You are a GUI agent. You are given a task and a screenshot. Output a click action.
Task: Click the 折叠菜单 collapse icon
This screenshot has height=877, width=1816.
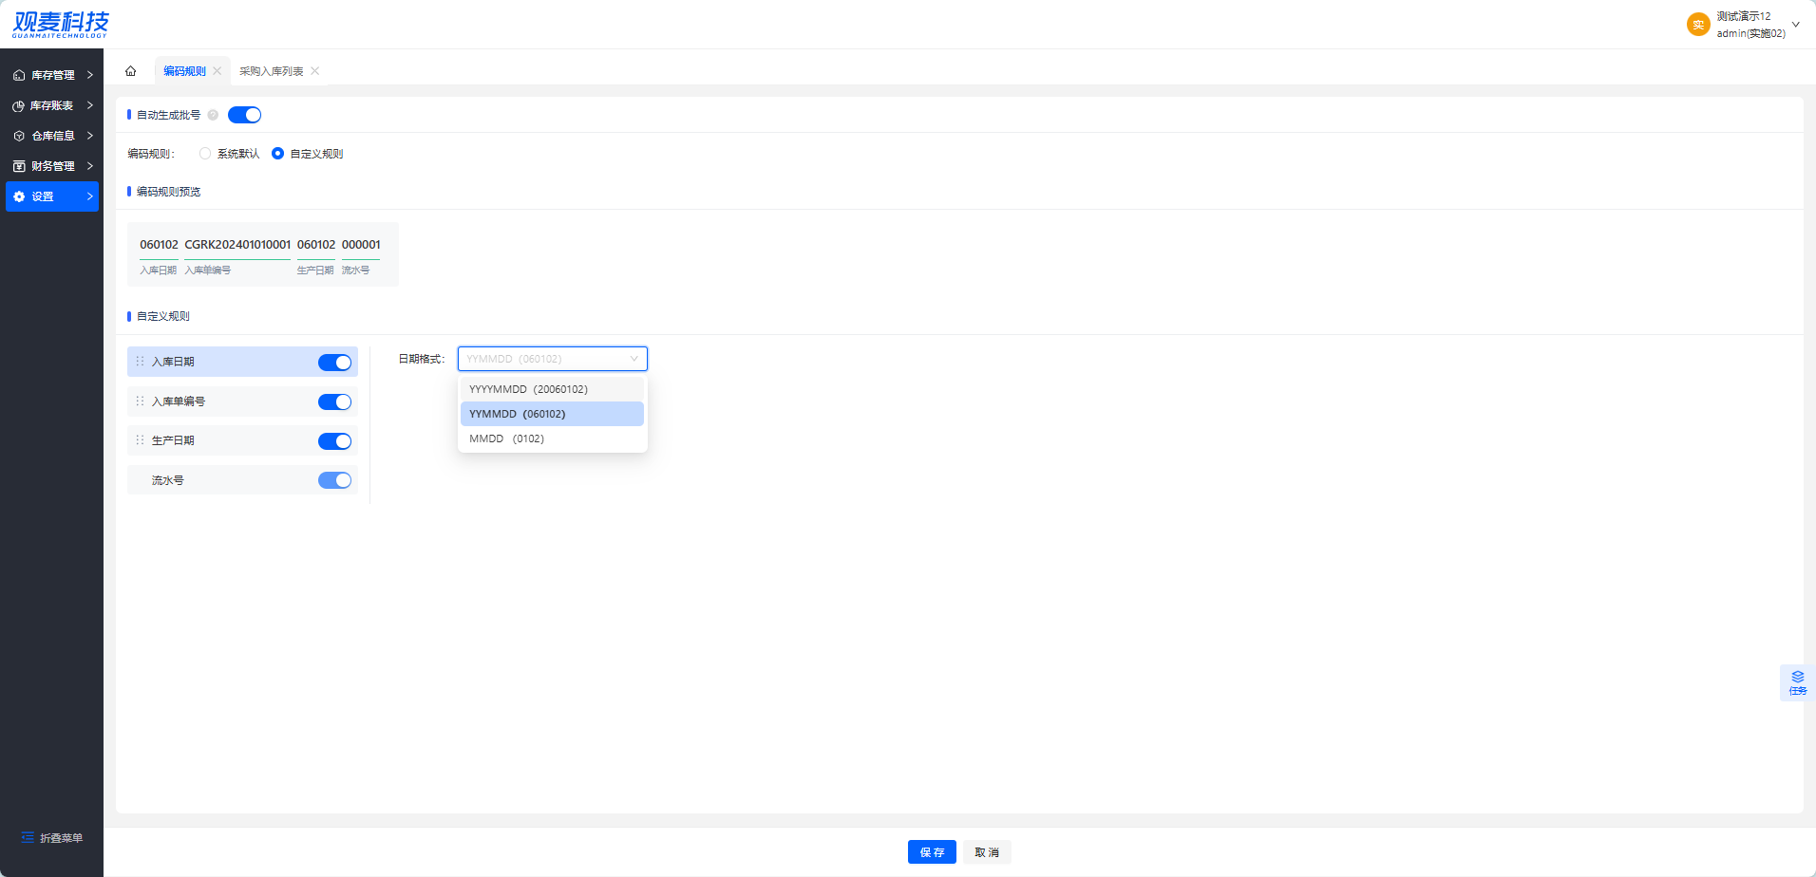28,837
